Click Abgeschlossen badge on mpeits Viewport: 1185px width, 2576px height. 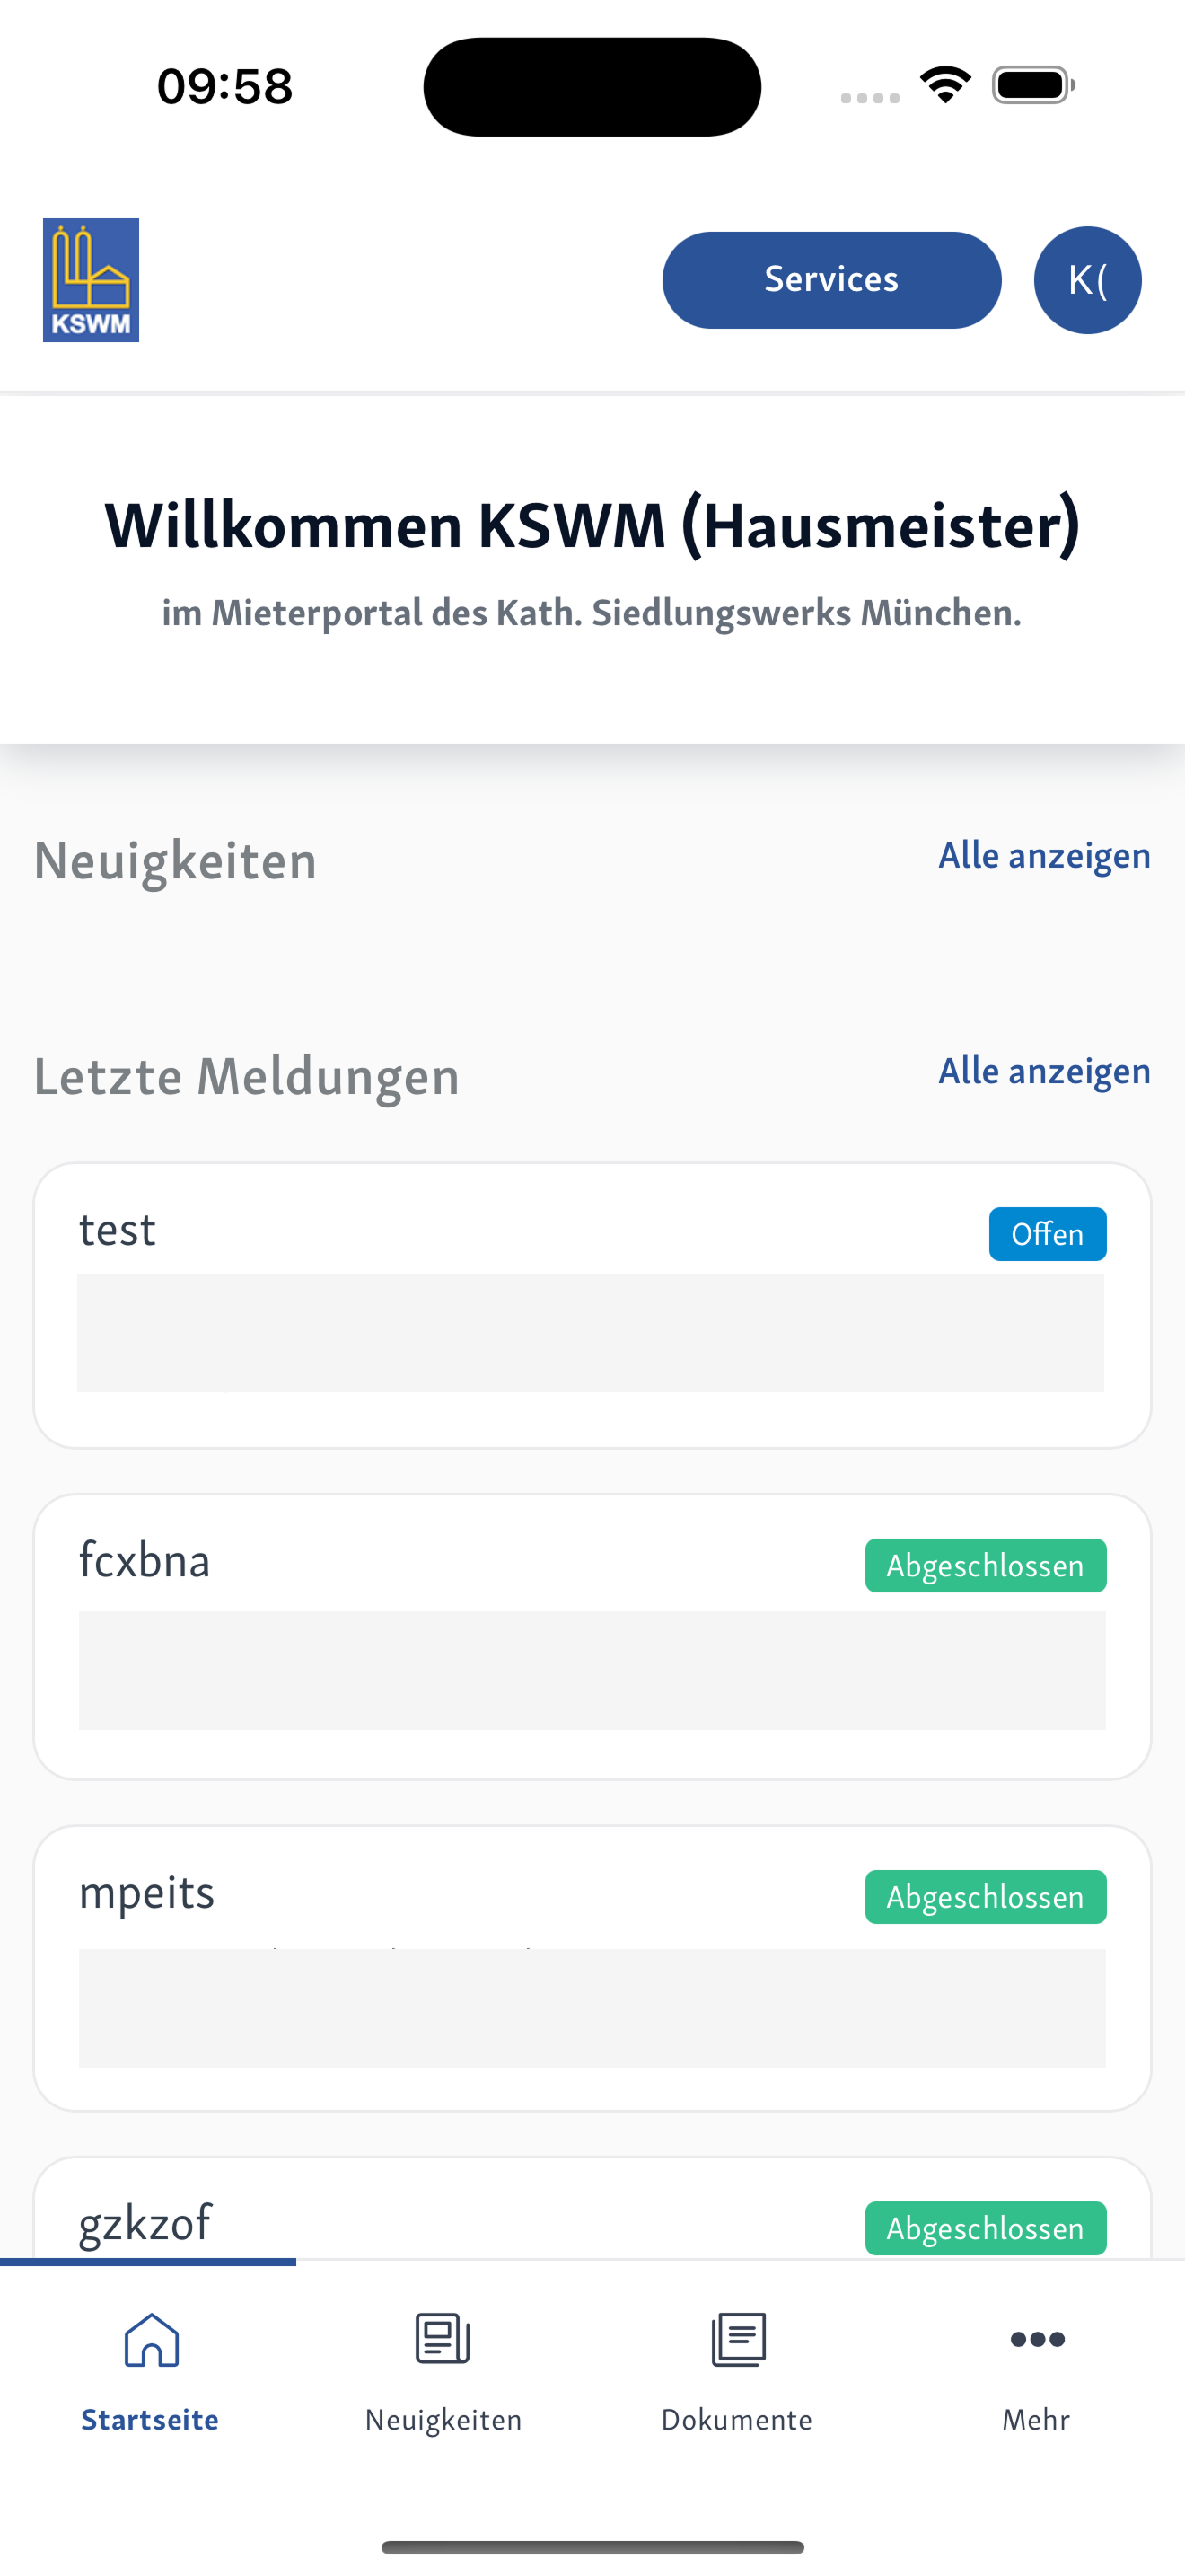tap(985, 1897)
